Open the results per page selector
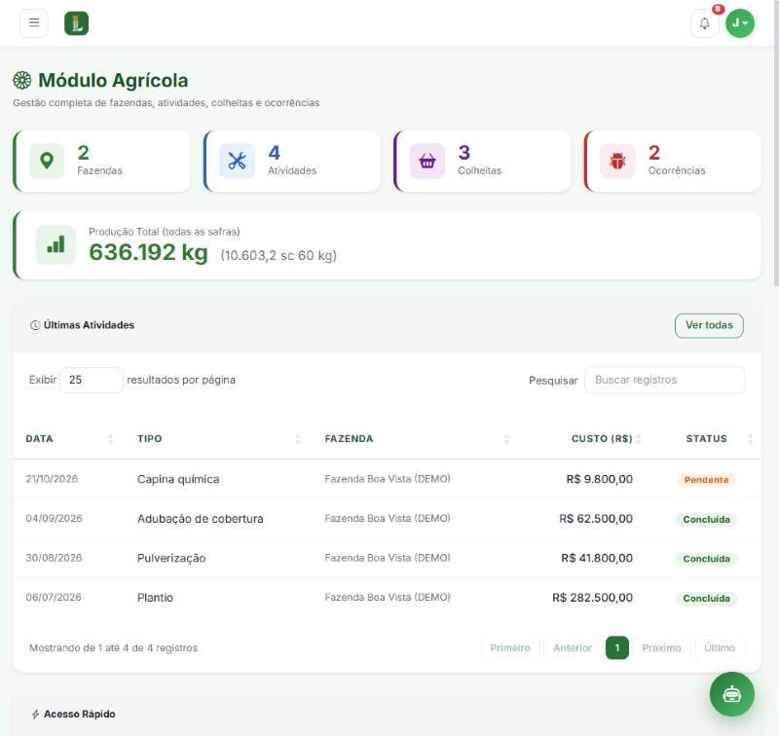 (92, 380)
